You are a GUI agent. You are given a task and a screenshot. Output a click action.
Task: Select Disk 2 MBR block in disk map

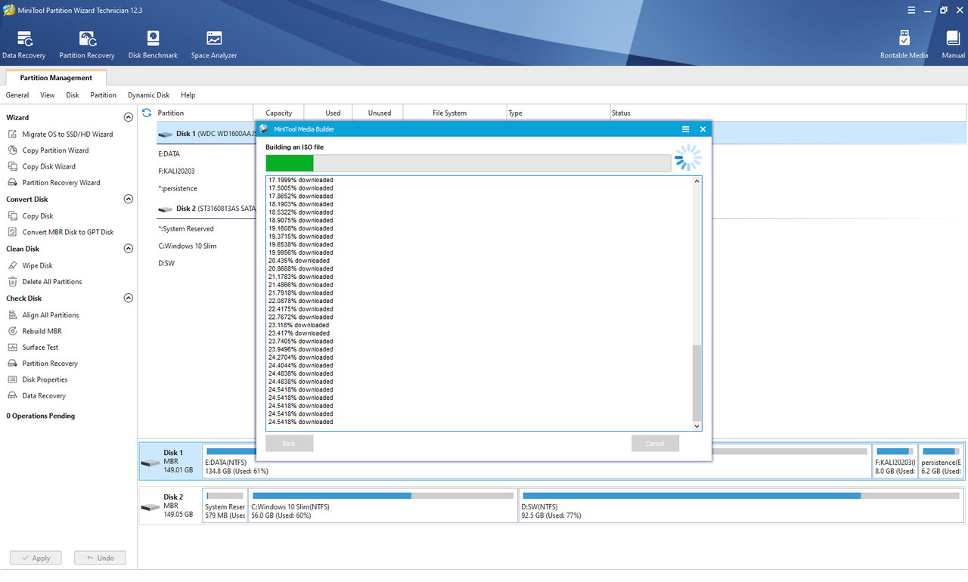[x=170, y=506]
